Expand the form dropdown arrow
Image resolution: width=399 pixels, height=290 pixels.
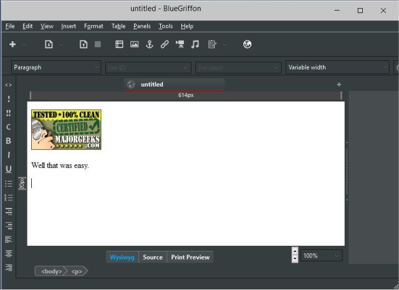tap(224, 44)
